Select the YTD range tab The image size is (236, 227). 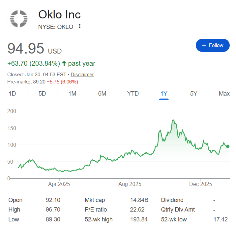pyautogui.click(x=133, y=94)
